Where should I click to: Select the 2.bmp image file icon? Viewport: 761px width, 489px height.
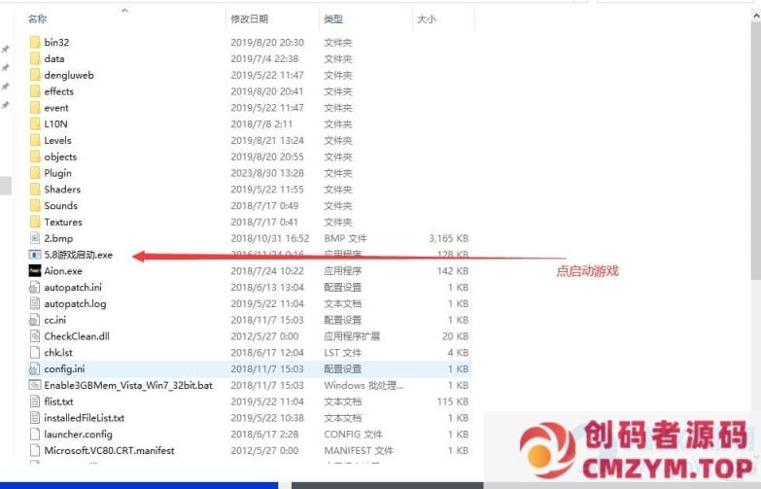coord(35,238)
